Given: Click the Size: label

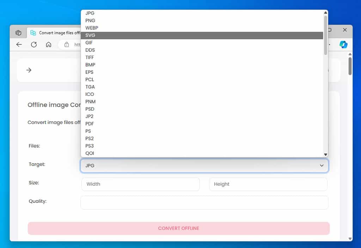Looking at the screenshot, I should [x=34, y=183].
